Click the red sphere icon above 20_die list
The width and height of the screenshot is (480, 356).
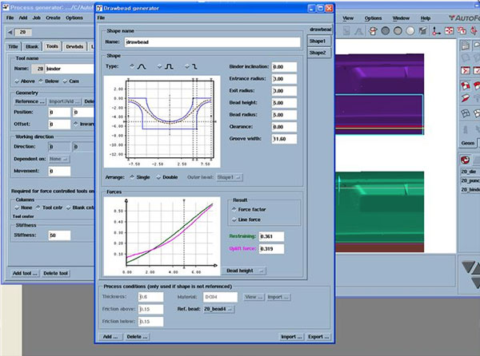click(x=465, y=160)
